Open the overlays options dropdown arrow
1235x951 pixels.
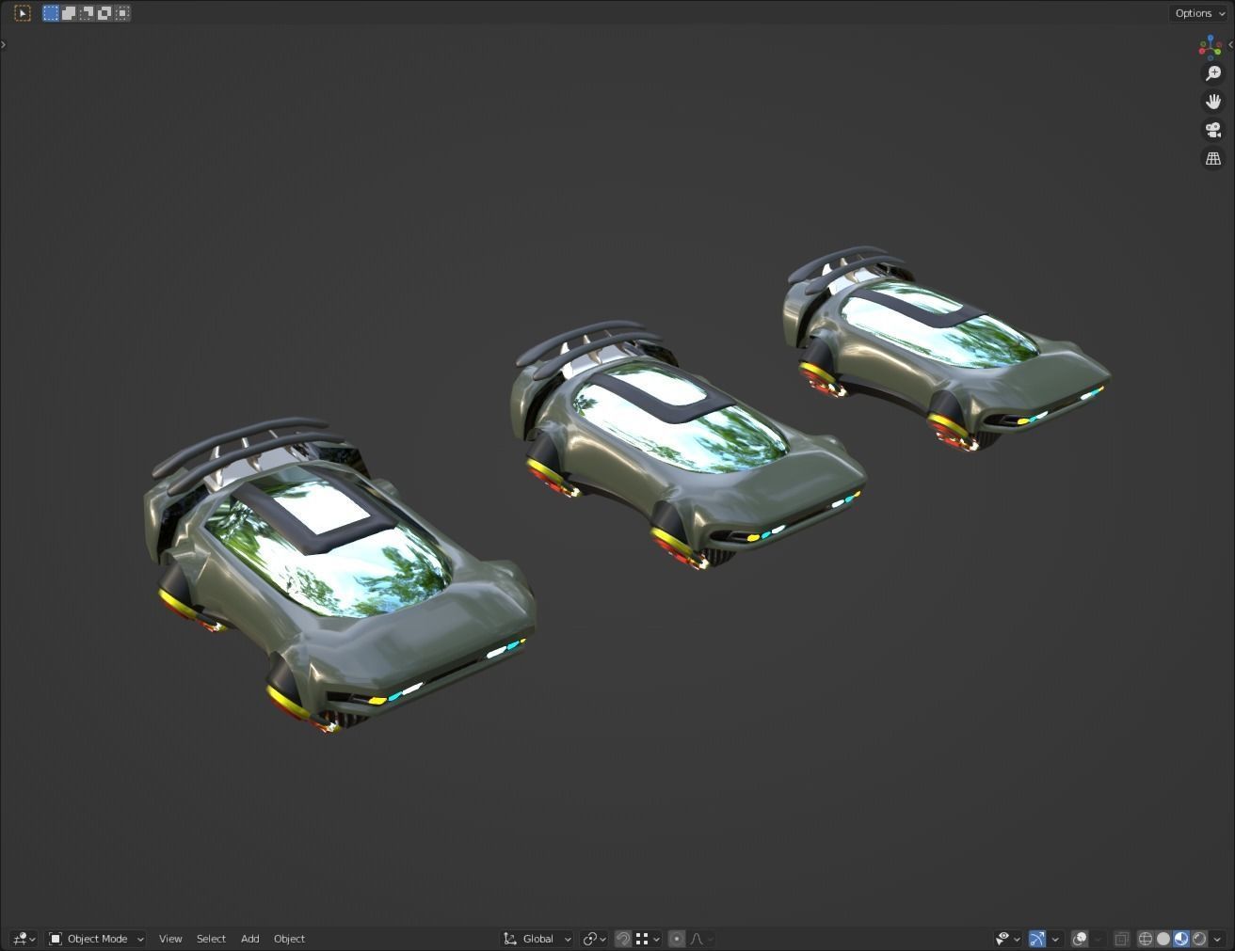[x=1098, y=939]
